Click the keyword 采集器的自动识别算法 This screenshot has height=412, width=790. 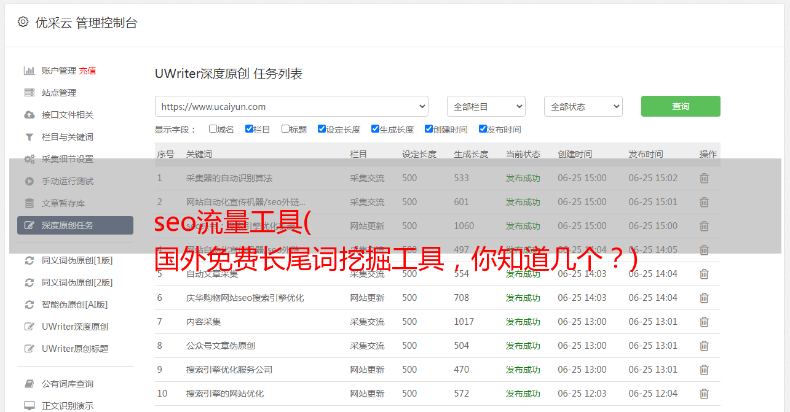click(229, 178)
